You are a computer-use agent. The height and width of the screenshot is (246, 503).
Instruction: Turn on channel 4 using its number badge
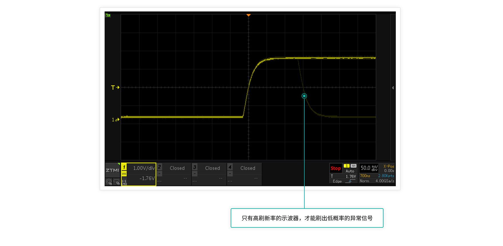pyautogui.click(x=230, y=167)
